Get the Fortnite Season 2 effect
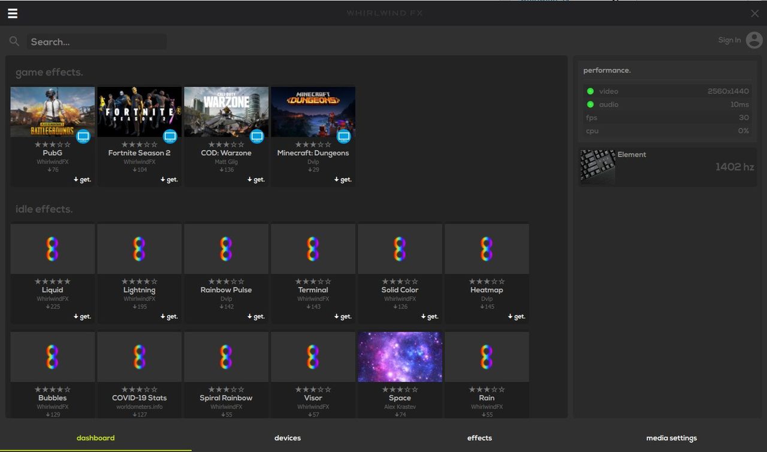Viewport: 767px width, 452px height. (x=170, y=179)
